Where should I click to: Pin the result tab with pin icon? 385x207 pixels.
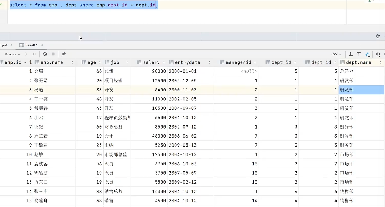pyautogui.click(x=64, y=54)
